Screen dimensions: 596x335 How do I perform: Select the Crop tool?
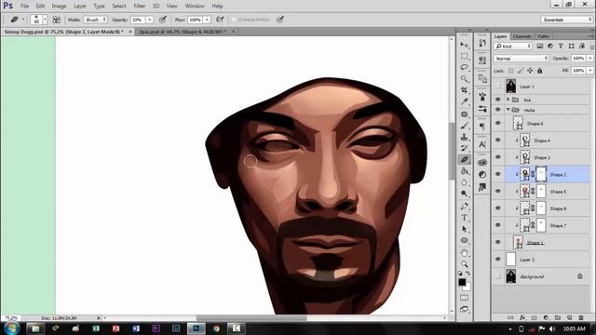point(464,90)
